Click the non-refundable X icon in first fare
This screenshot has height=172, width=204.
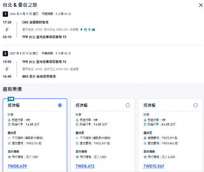[x=9, y=138]
